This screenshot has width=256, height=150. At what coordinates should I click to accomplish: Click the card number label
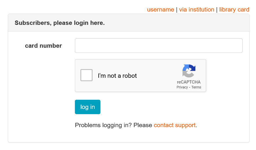tap(44, 46)
